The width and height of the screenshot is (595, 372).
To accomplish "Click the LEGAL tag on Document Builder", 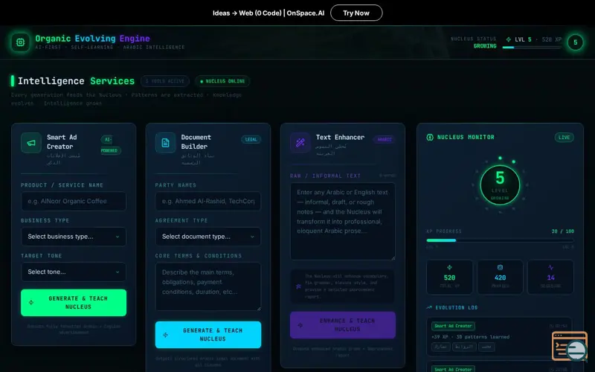I will (x=251, y=139).
